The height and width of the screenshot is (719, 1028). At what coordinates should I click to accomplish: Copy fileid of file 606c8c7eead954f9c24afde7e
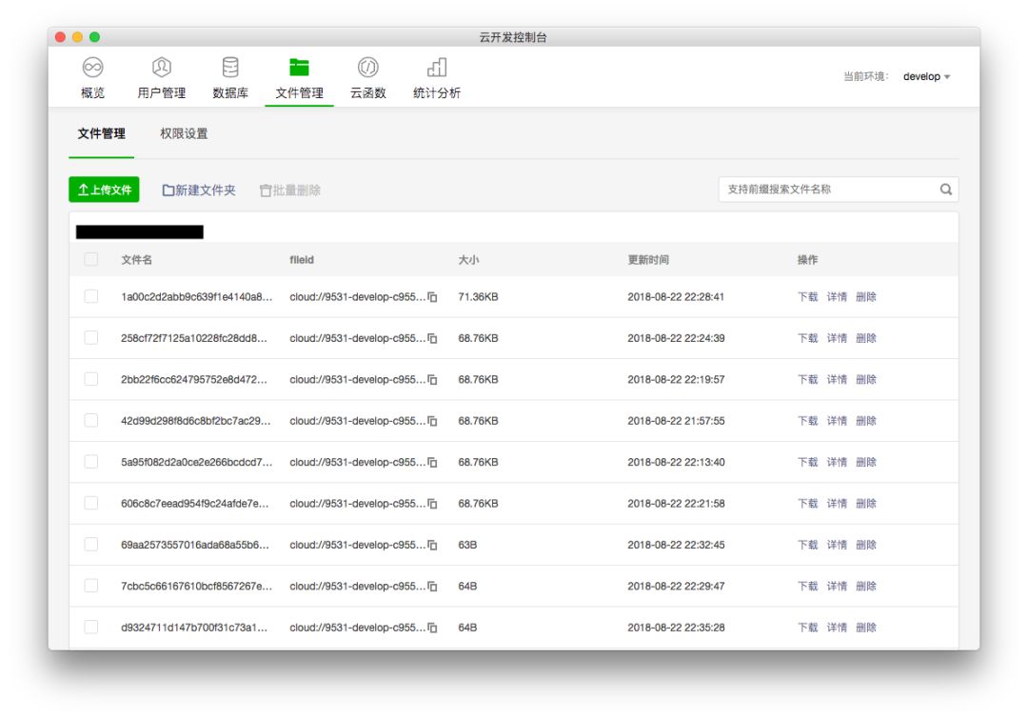click(433, 504)
